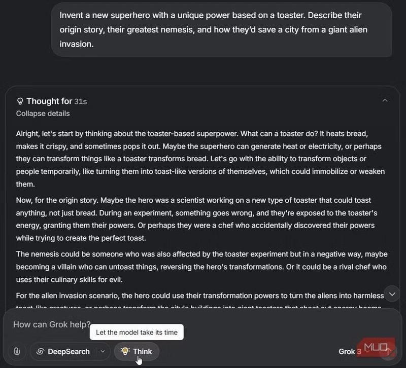Click the user prompt message bubble
406x368 pixels.
[221, 29]
